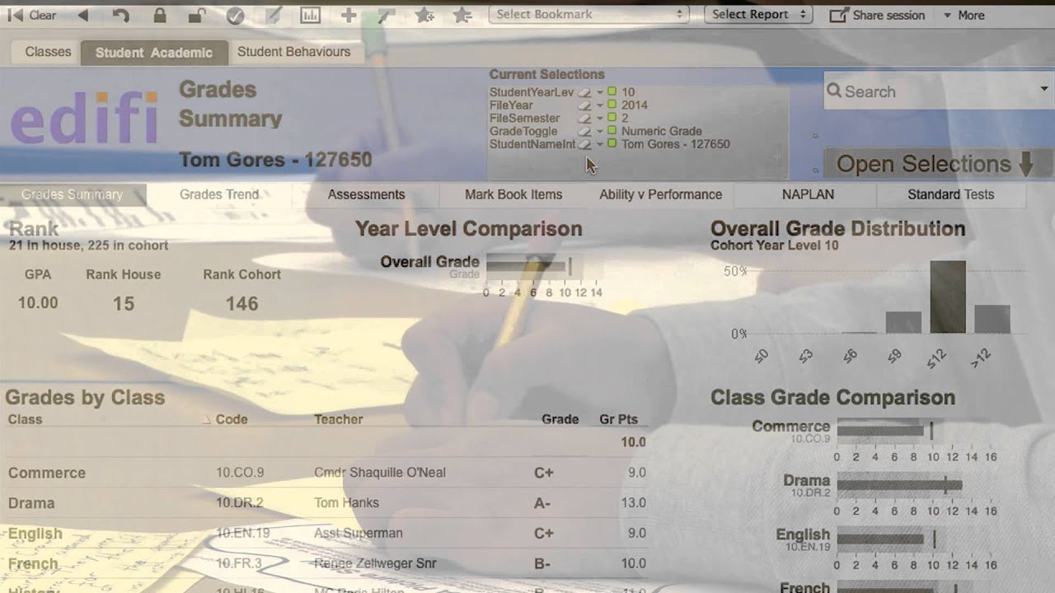1055x593 pixels.
Task: Expand the FileSemester selection dropdown arrow
Action: [600, 119]
